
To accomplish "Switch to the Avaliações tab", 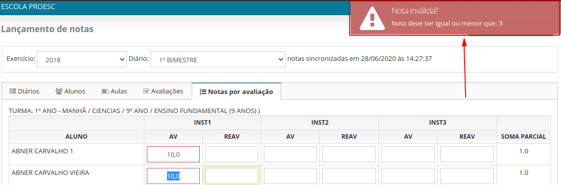I will 163,91.
